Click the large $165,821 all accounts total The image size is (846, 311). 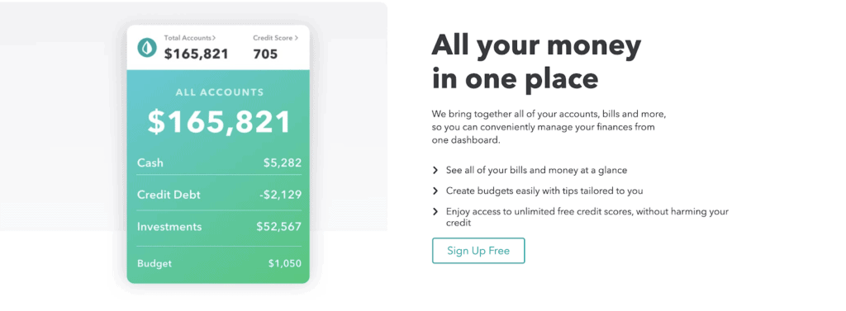[219, 122]
